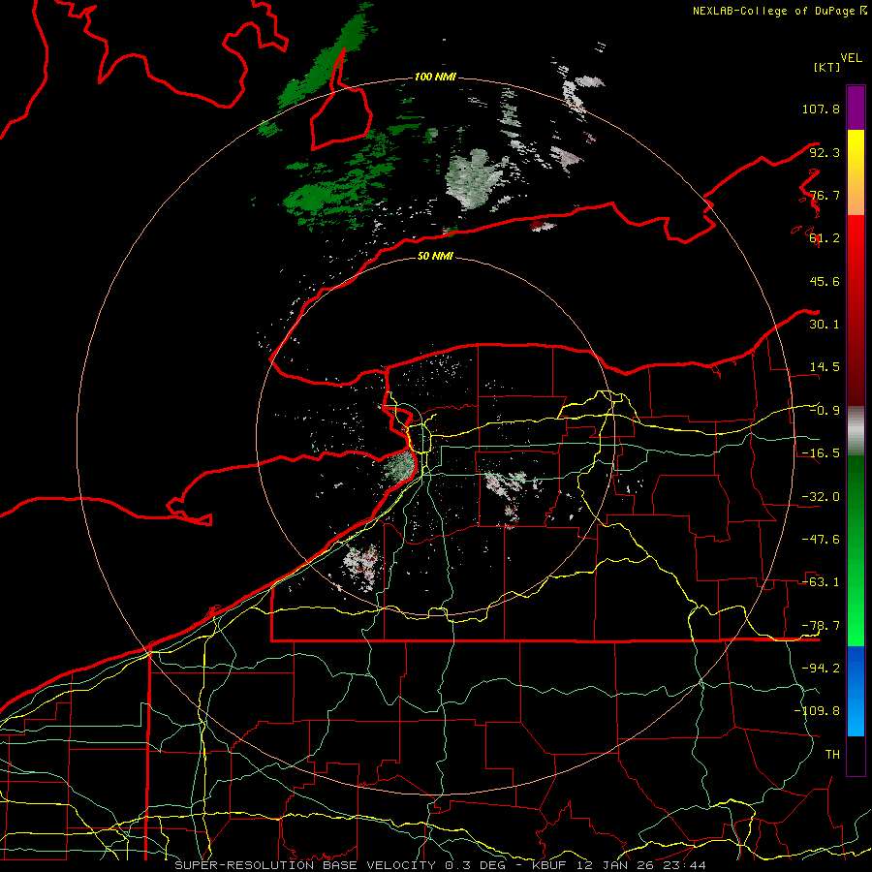Viewport: 872px width, 872px height.
Task: Click the [KT] units label
Action: tap(827, 67)
